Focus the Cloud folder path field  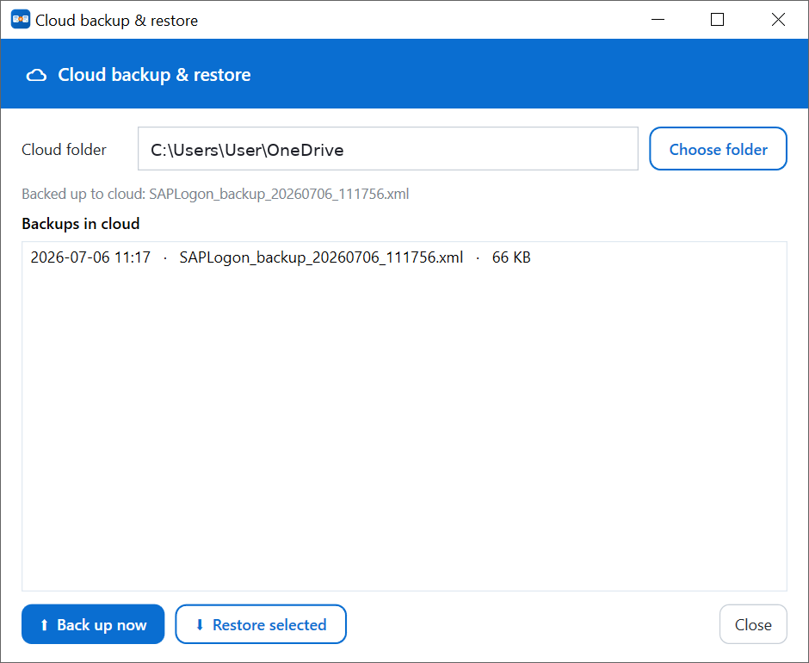pos(387,149)
